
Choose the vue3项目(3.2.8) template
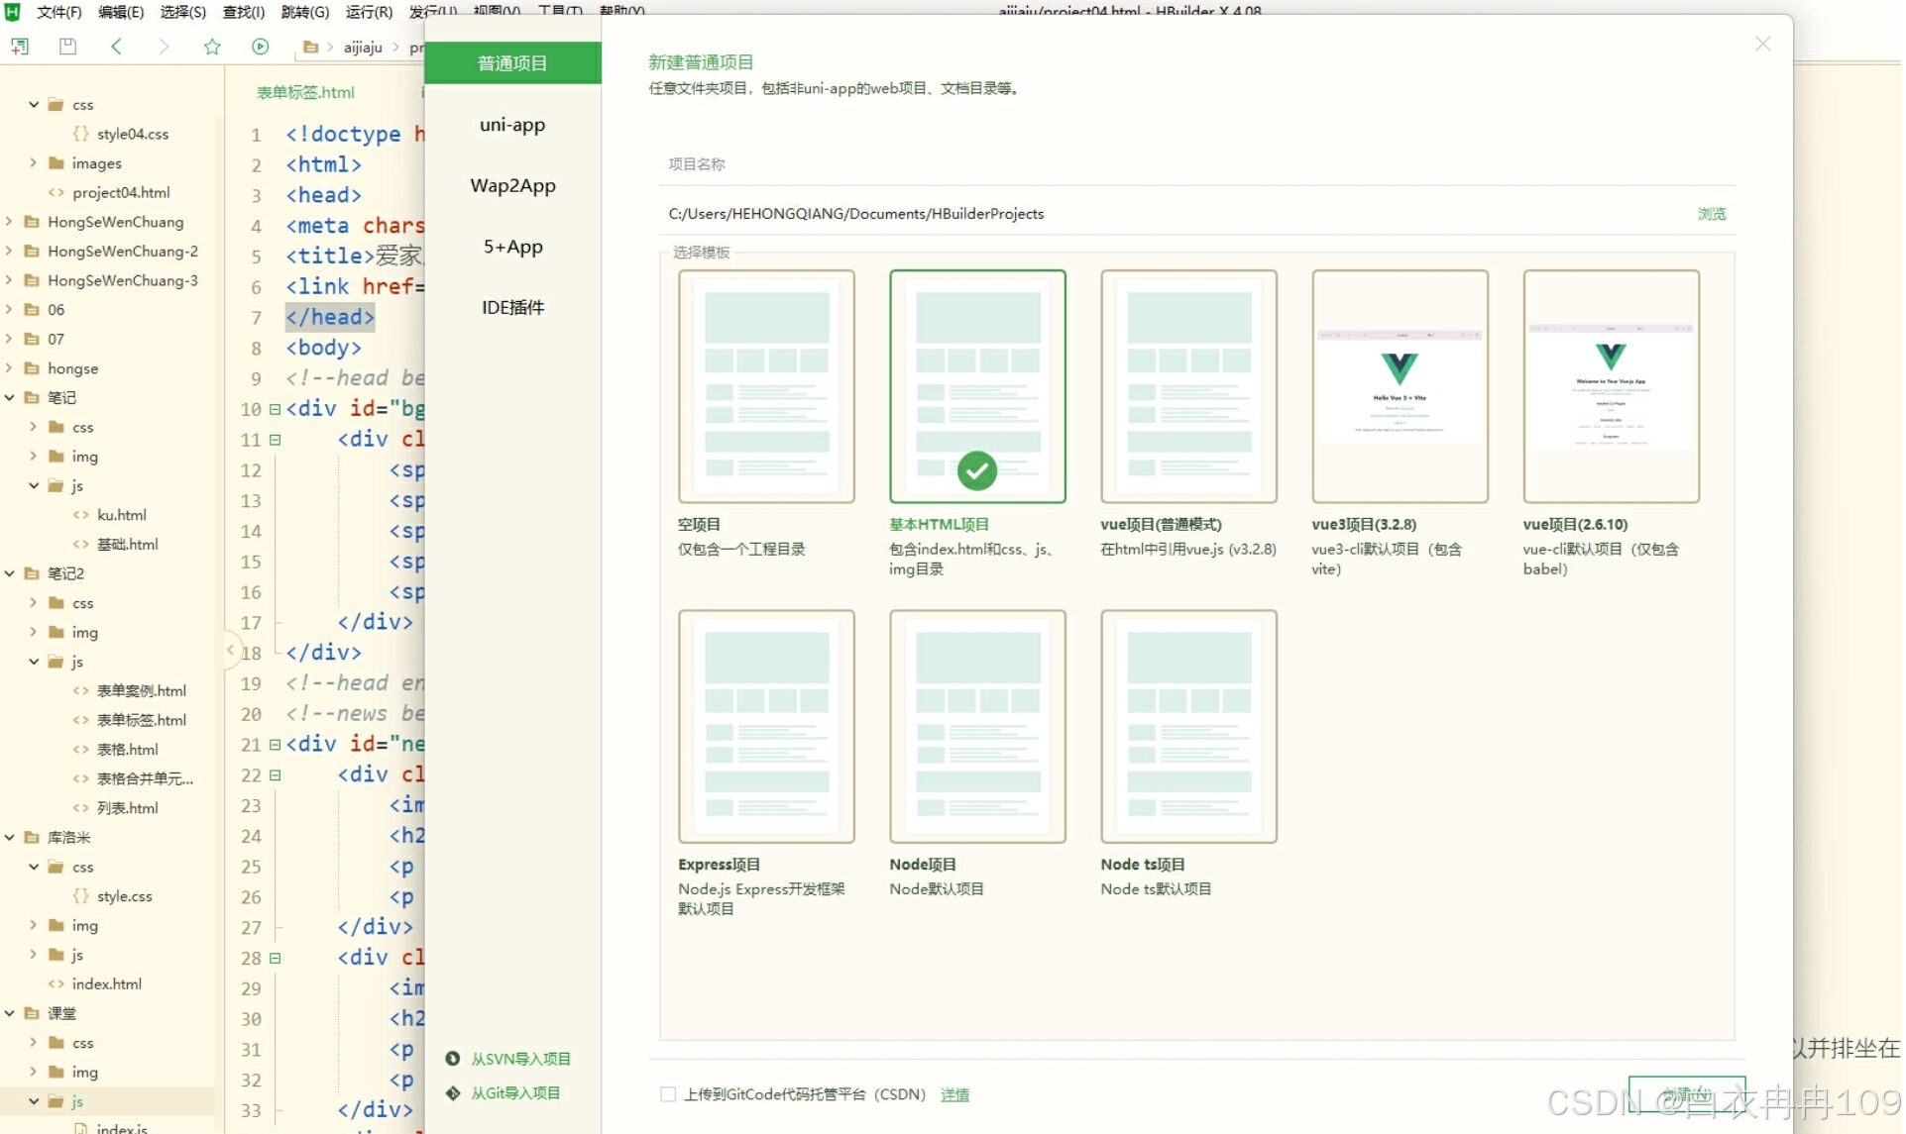click(x=1400, y=386)
